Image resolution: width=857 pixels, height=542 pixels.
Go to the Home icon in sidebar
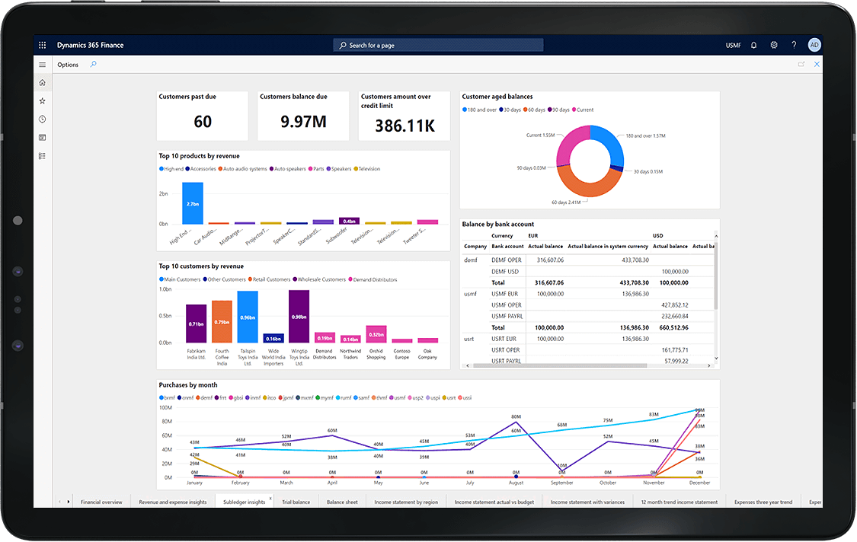43,83
